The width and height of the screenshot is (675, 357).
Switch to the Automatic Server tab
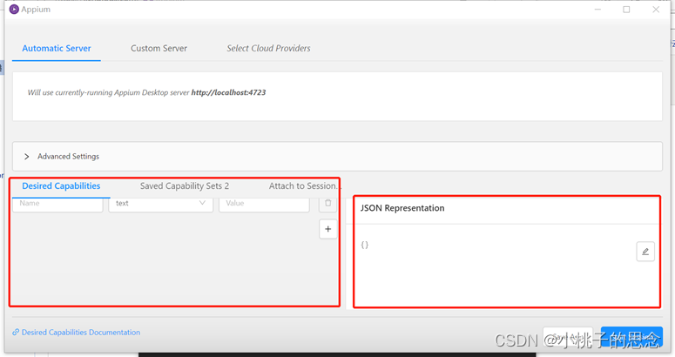tap(57, 48)
